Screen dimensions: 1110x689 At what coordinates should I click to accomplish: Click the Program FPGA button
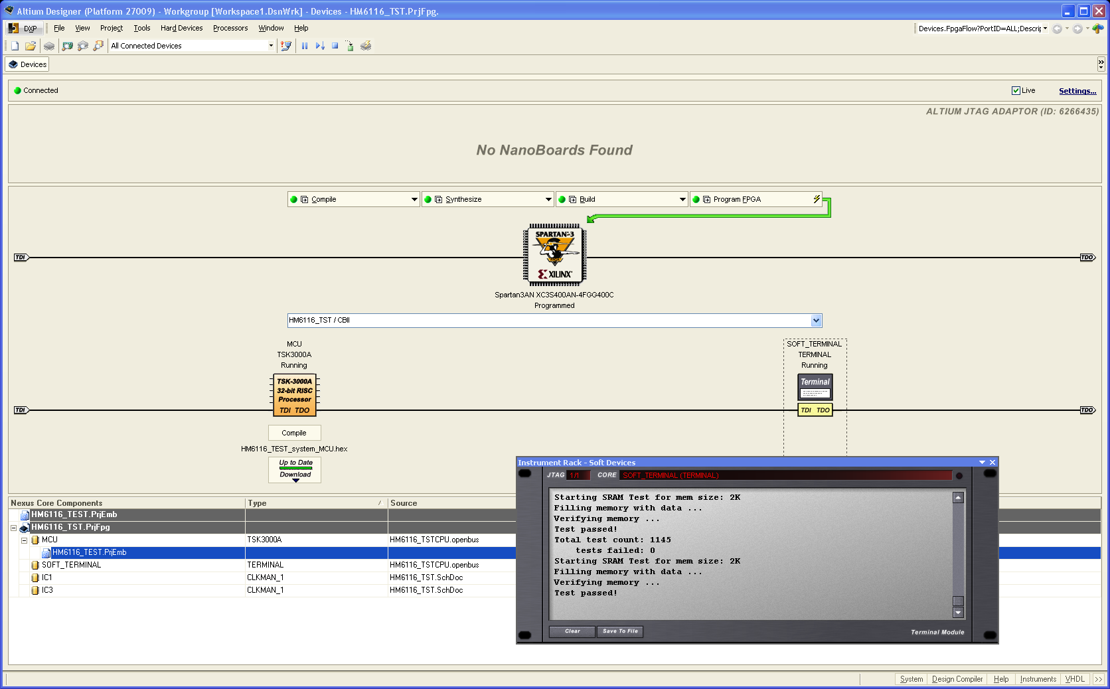[756, 199]
